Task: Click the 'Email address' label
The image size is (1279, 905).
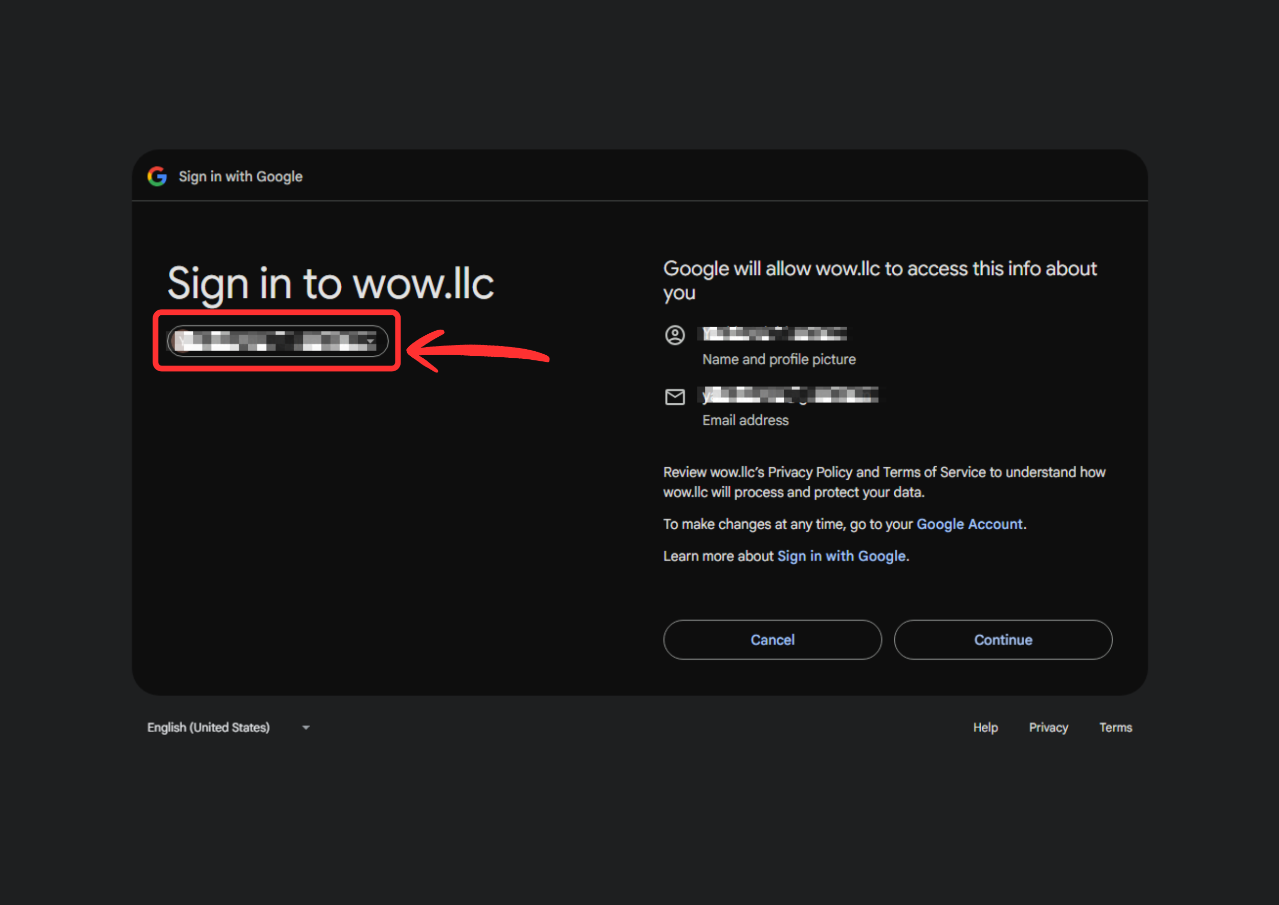Action: (x=745, y=420)
